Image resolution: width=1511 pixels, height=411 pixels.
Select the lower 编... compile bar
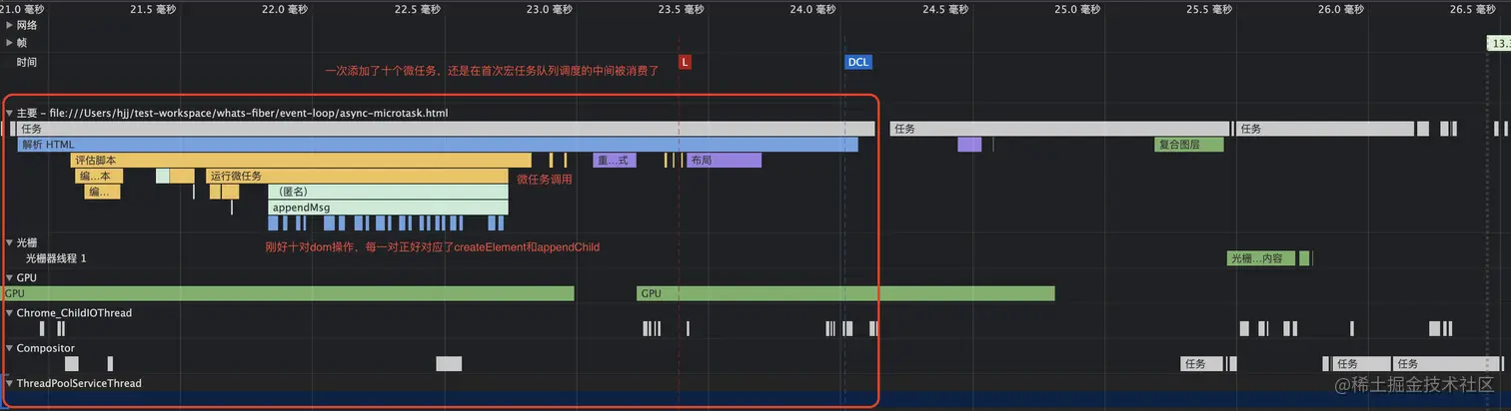click(103, 192)
